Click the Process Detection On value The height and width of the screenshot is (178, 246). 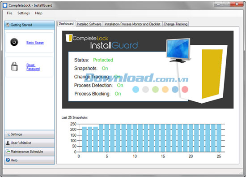click(x=120, y=85)
